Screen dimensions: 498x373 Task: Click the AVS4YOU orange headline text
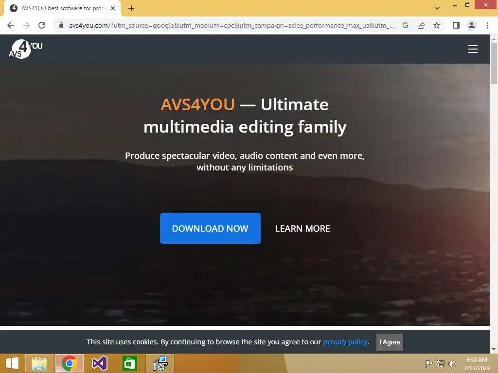(197, 104)
